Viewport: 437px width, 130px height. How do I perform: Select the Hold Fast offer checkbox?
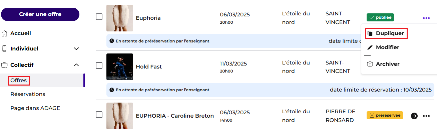pyautogui.click(x=99, y=66)
